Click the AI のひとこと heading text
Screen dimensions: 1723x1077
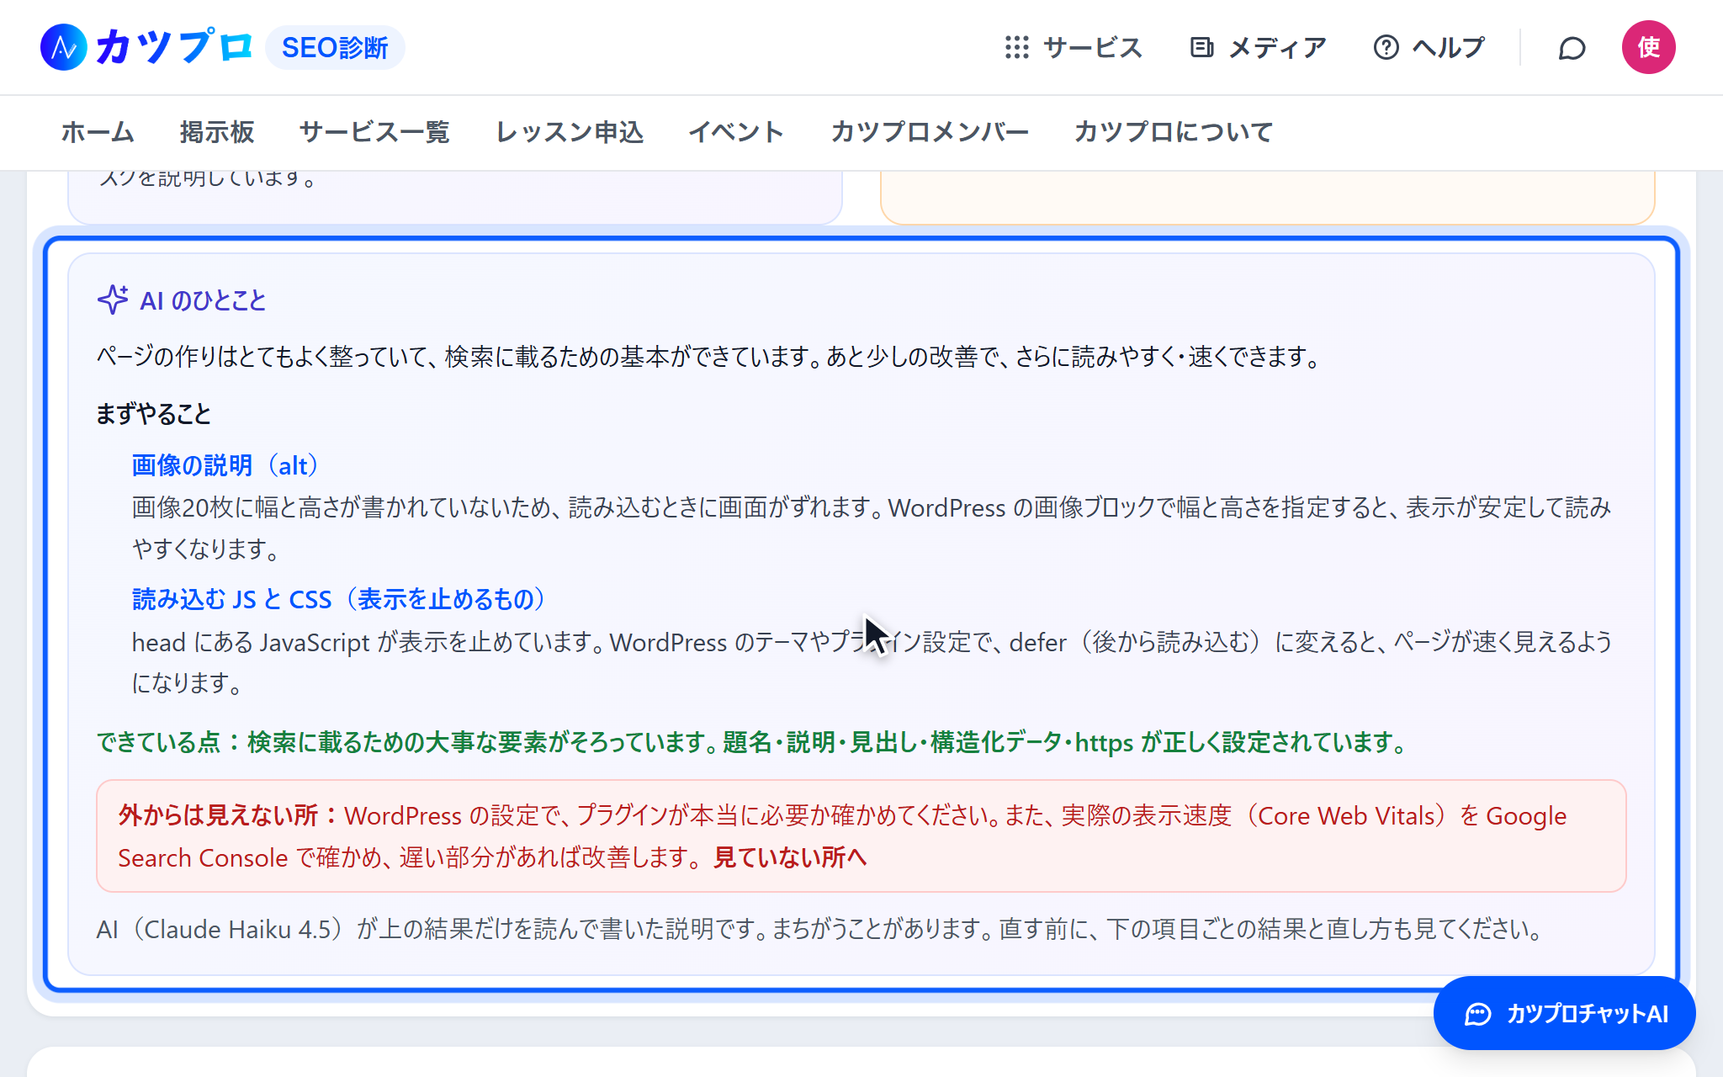point(203,300)
